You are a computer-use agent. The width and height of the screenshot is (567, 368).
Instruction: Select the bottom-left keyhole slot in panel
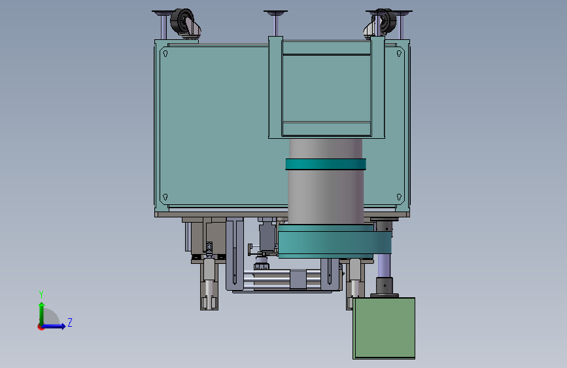(x=165, y=197)
